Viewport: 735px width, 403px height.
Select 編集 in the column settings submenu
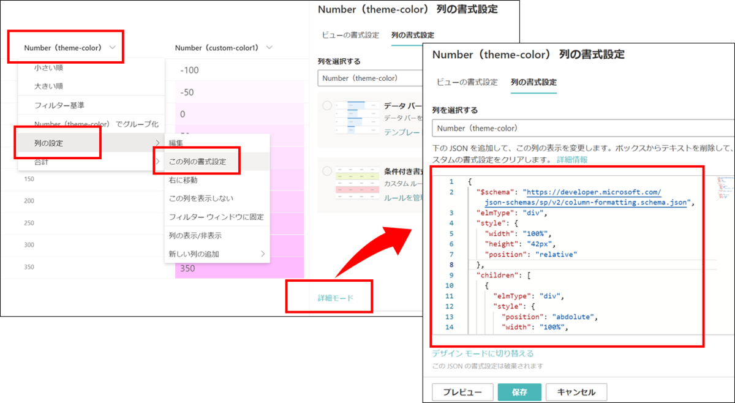point(176,143)
